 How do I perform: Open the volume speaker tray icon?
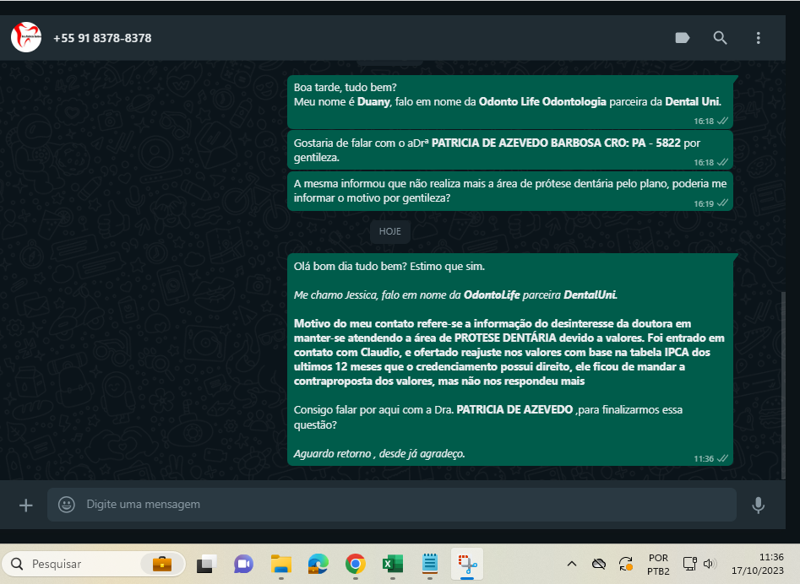click(709, 564)
